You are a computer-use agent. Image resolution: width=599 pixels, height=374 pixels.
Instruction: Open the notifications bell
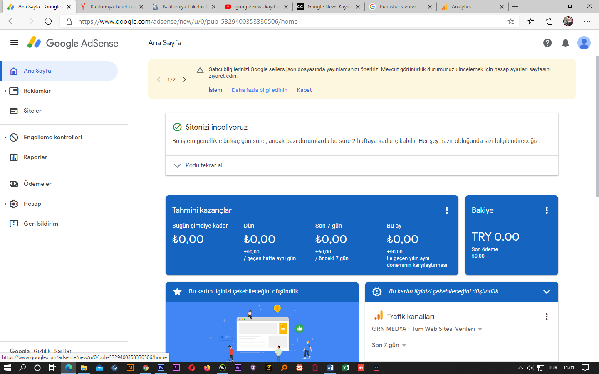(565, 43)
